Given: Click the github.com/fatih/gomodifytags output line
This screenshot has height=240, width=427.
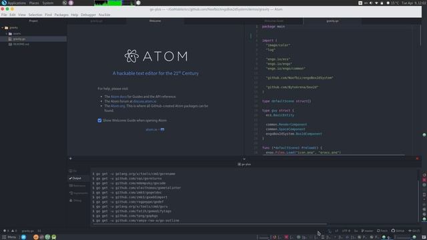Looking at the screenshot, I should tap(132, 211).
